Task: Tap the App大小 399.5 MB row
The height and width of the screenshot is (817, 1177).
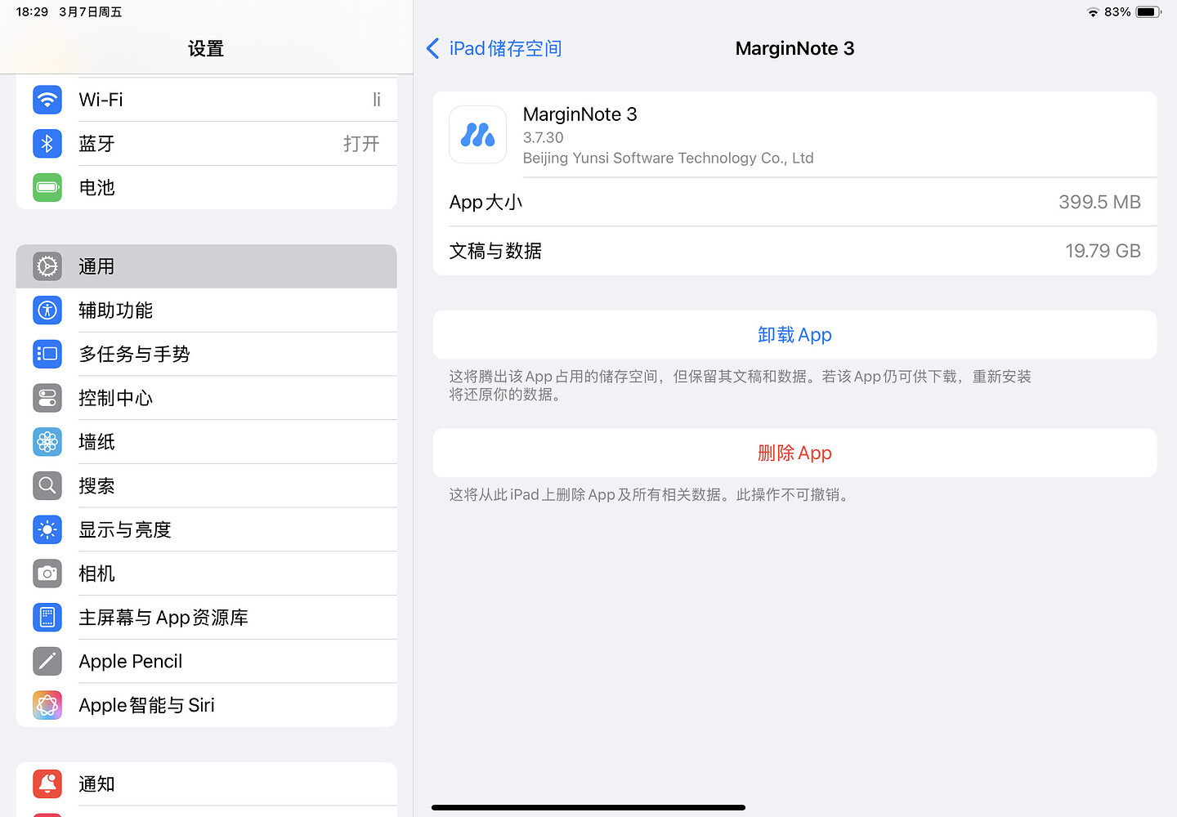Action: [794, 202]
